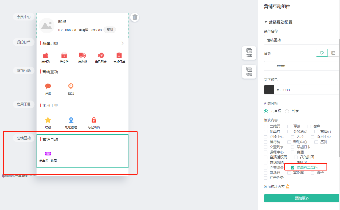Select the 列表 list style radio button
The width and height of the screenshot is (340, 210).
287,111
